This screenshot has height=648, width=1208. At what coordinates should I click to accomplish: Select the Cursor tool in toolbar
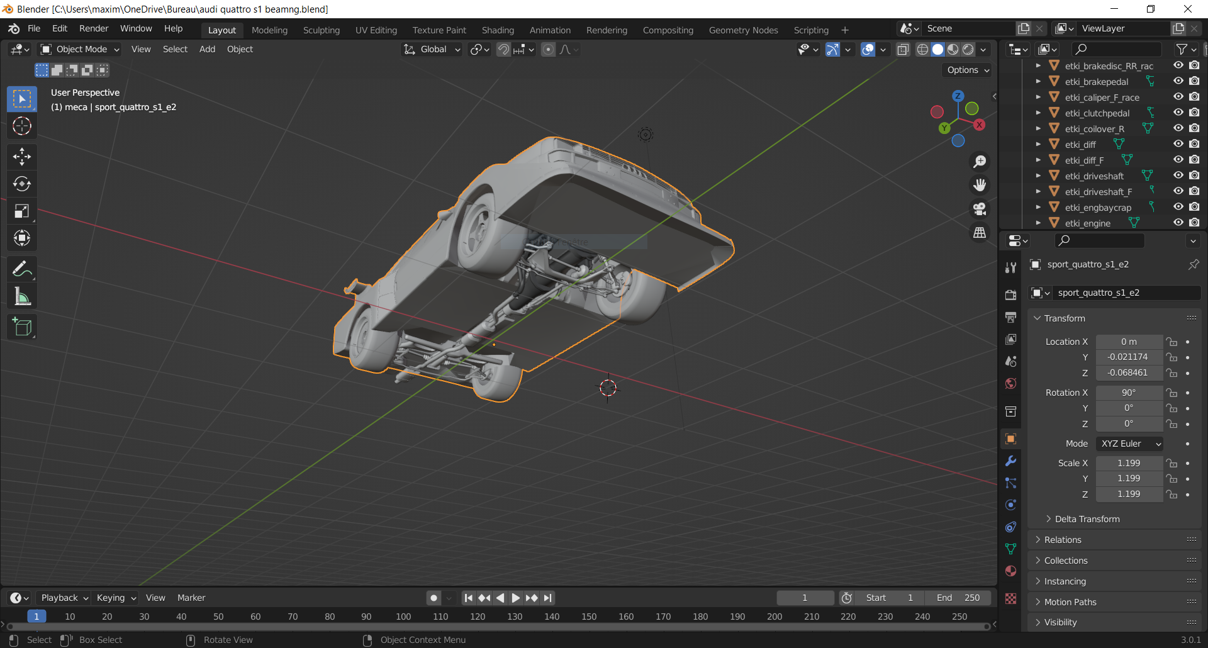tap(22, 126)
